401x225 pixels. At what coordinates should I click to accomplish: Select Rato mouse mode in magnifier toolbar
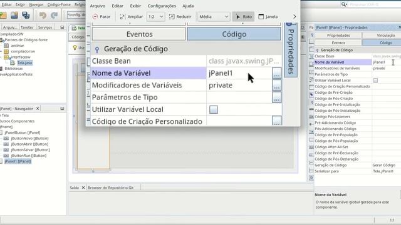click(x=244, y=17)
